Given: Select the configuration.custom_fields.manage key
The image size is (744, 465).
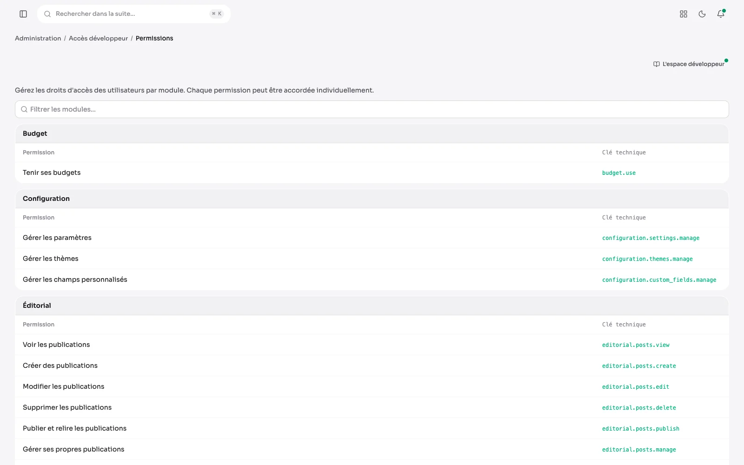Looking at the screenshot, I should click(659, 280).
